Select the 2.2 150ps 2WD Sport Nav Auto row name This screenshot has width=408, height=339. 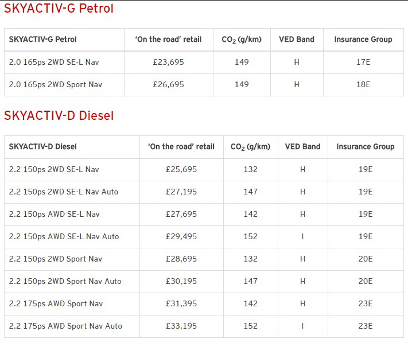65,281
